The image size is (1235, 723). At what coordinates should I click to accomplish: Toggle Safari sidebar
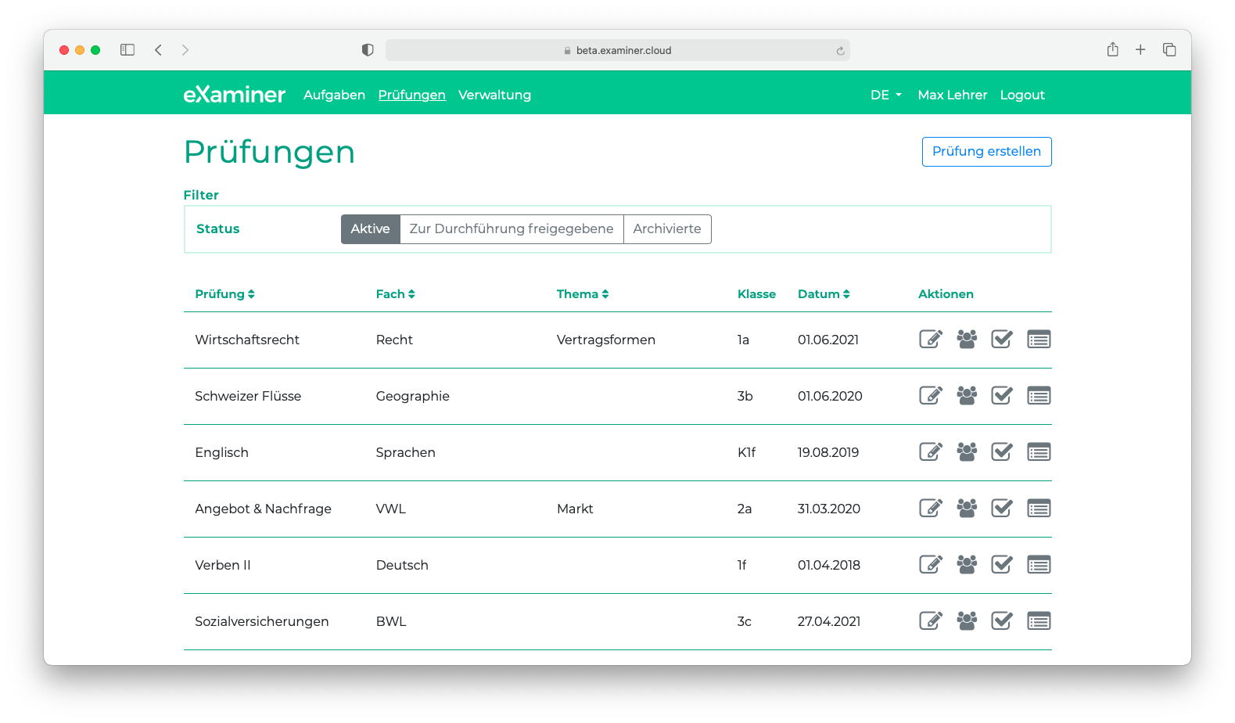pos(127,50)
